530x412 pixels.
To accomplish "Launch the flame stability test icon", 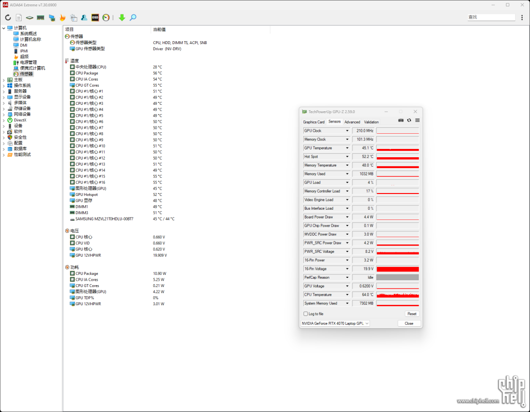I will pyautogui.click(x=62, y=18).
